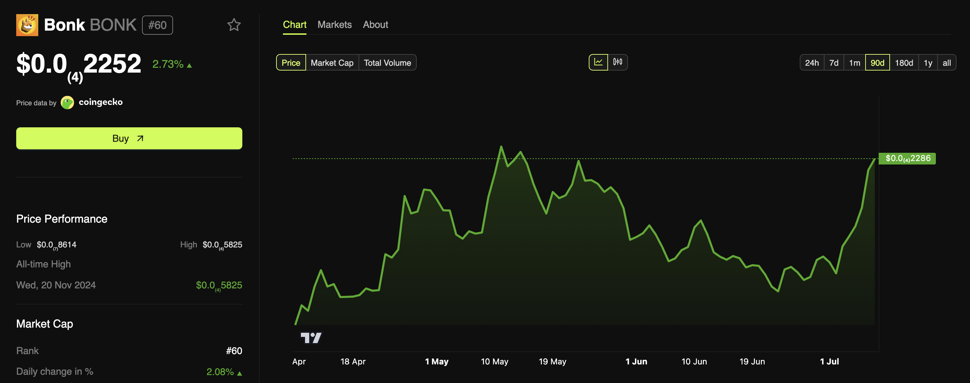Show all-time price range
Image resolution: width=970 pixels, height=383 pixels.
(x=946, y=63)
